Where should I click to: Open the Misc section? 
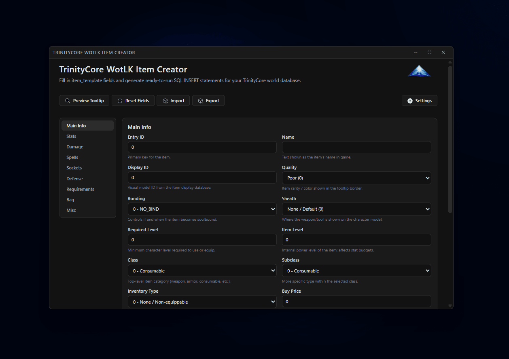click(x=87, y=210)
